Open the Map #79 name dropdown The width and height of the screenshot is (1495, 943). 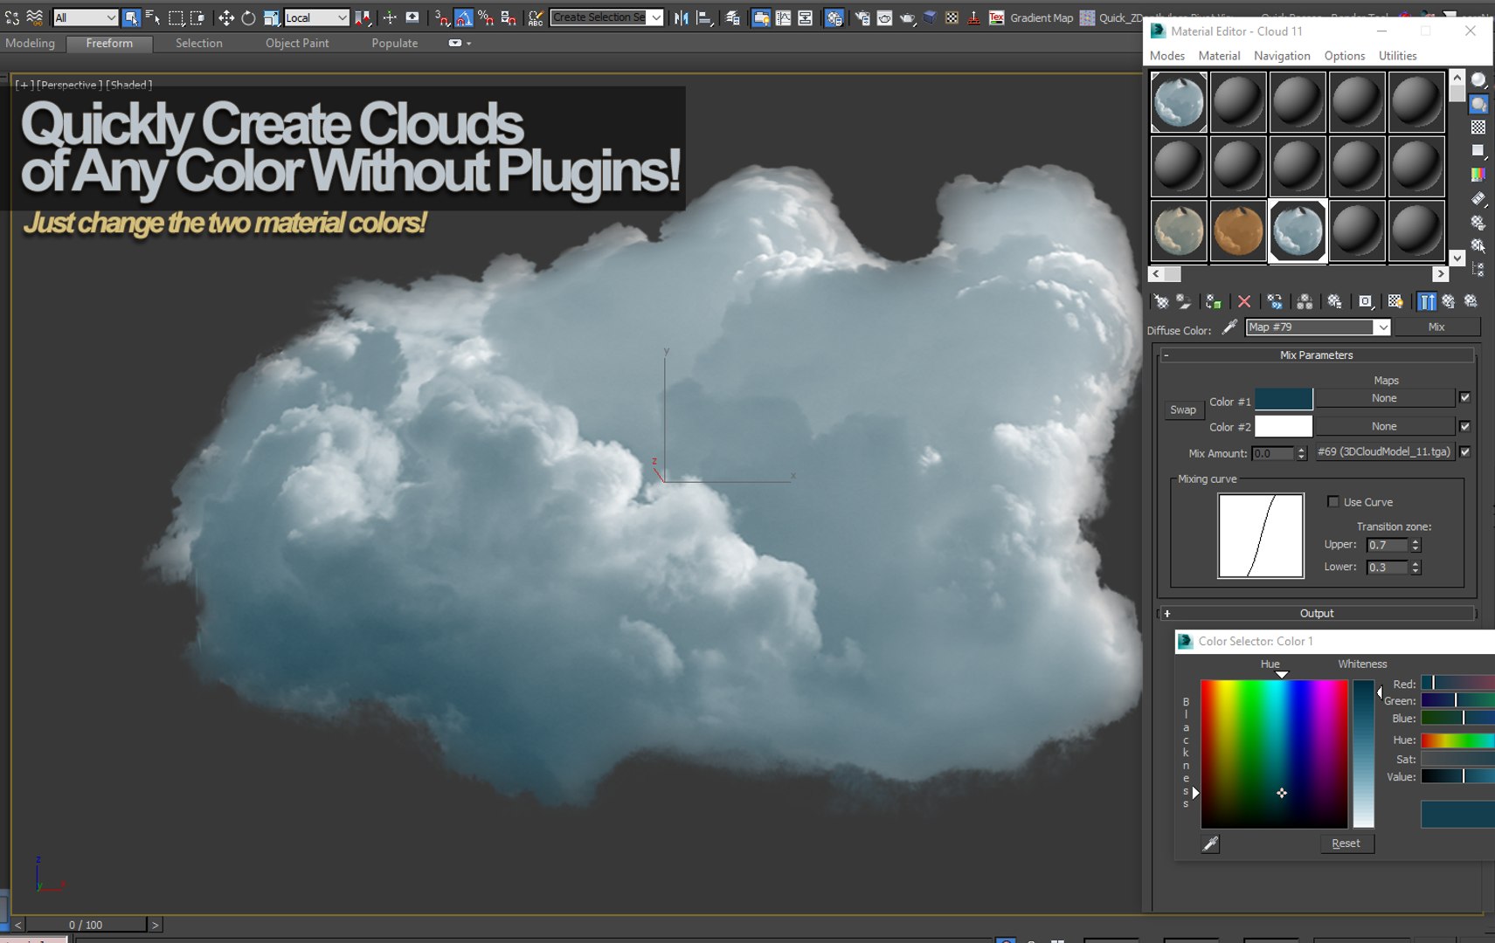point(1381,327)
